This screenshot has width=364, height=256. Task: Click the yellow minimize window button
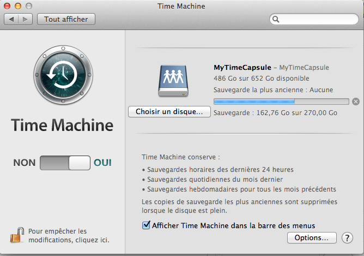(x=18, y=6)
